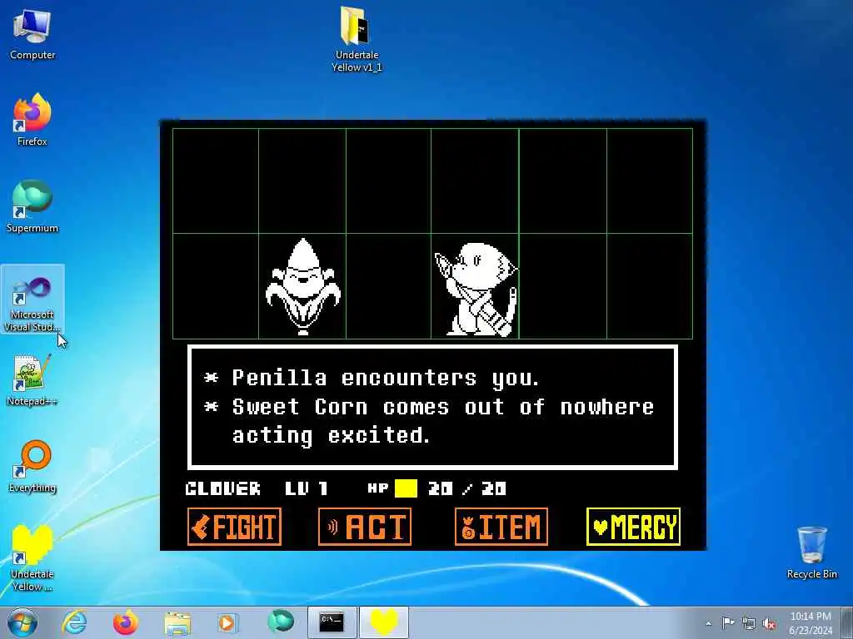Launch Internet Explorer from the taskbar
853x639 pixels.
(74, 622)
